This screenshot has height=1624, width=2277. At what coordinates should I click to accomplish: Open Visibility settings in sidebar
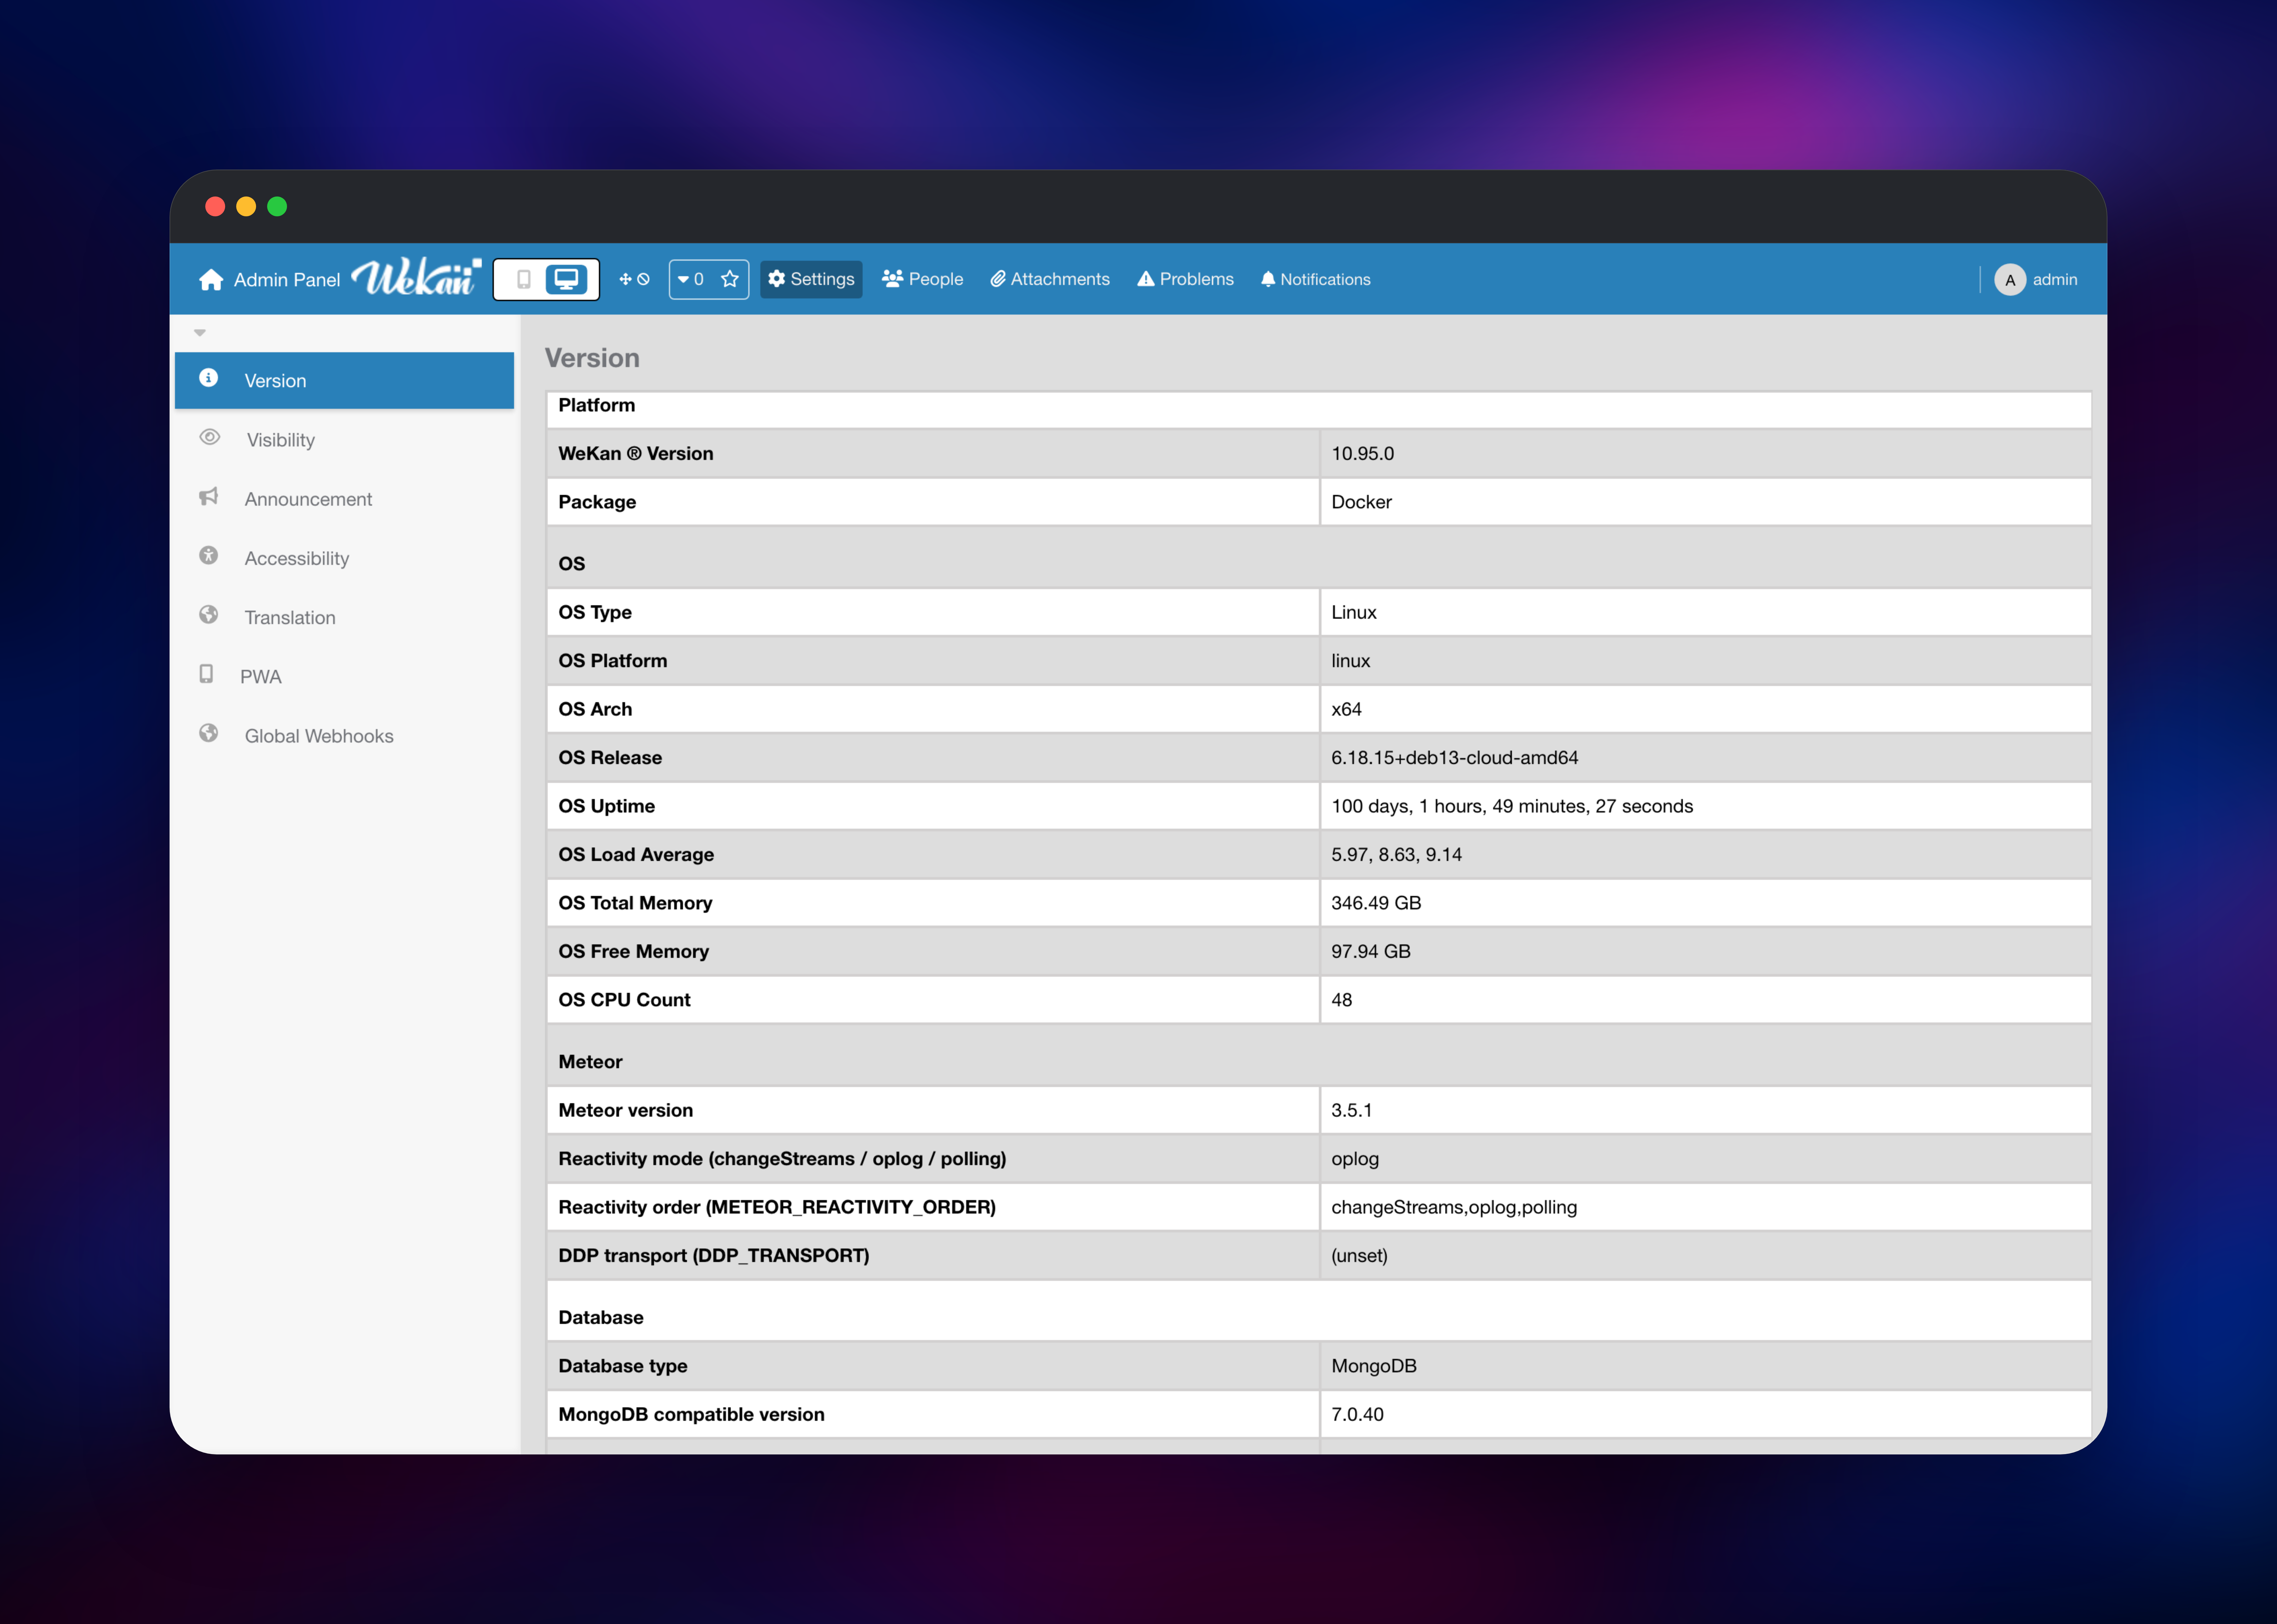344,440
